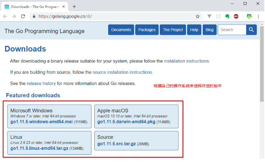Click the grey V extension icon
This screenshot has width=265, height=164.
coord(209,16)
